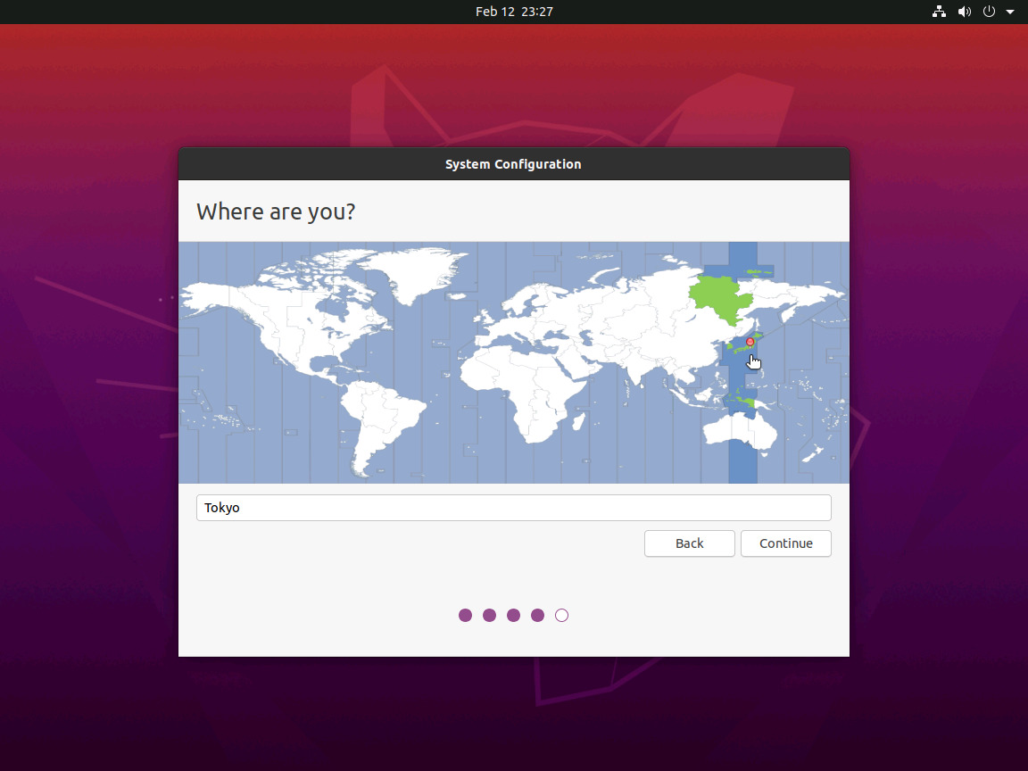Click the "Where are you?" heading
The width and height of the screenshot is (1028, 771).
[x=276, y=211]
